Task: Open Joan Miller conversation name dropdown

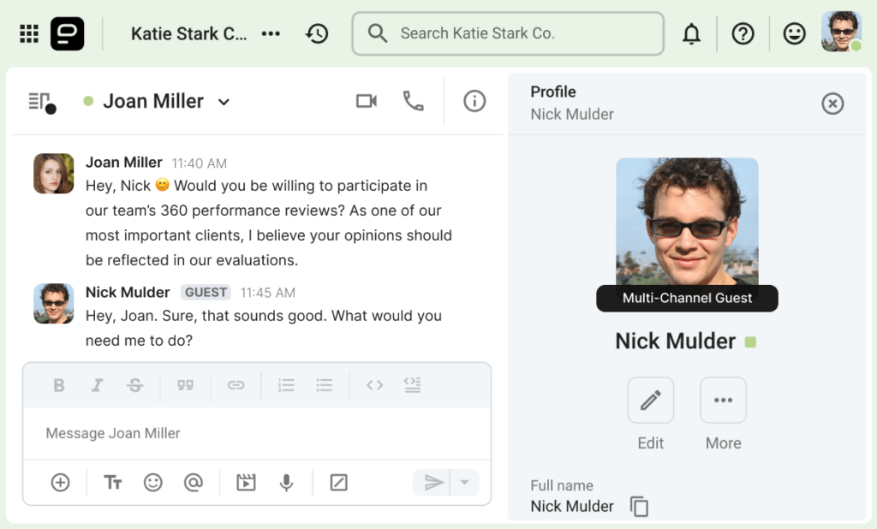Action: (x=224, y=101)
